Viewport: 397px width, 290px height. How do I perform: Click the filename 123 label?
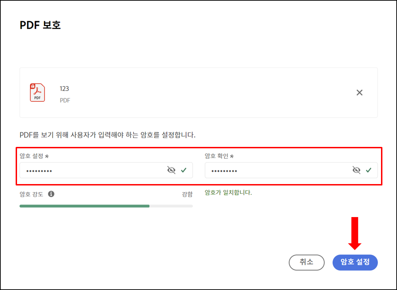tap(65, 89)
